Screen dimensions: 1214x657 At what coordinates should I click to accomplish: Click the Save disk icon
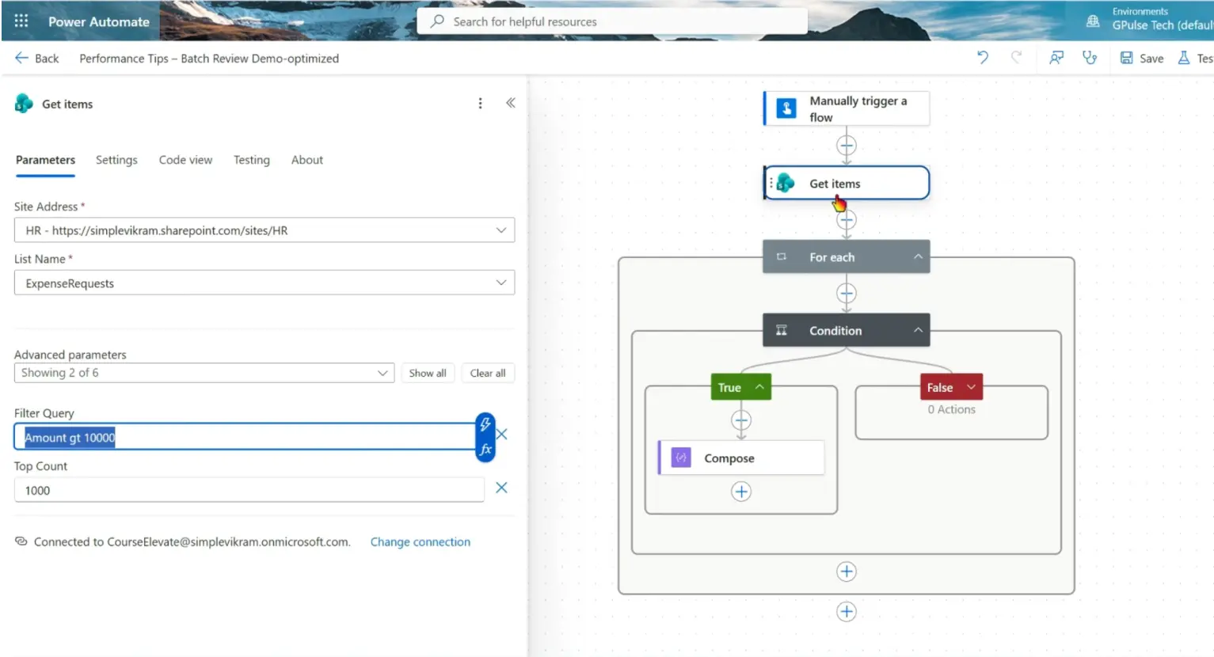(1126, 58)
